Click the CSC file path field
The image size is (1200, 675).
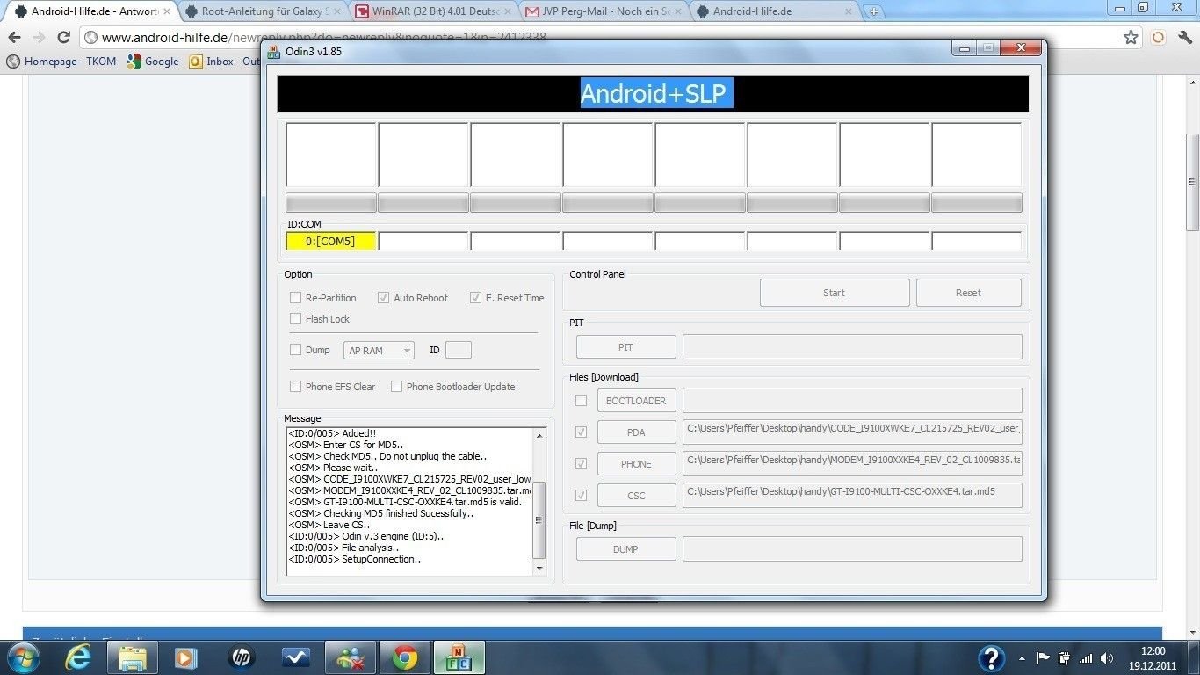(x=852, y=495)
